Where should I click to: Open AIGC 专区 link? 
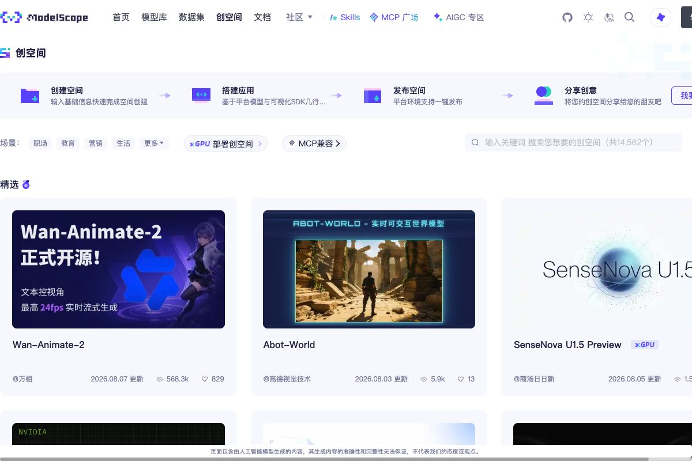459,17
